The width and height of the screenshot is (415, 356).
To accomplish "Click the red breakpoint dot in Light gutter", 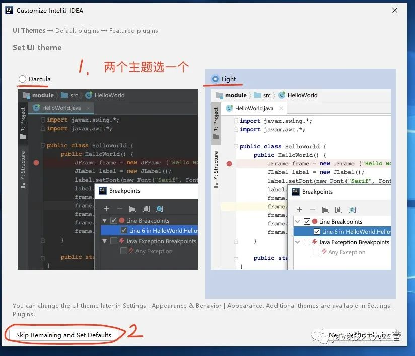I will [229, 164].
